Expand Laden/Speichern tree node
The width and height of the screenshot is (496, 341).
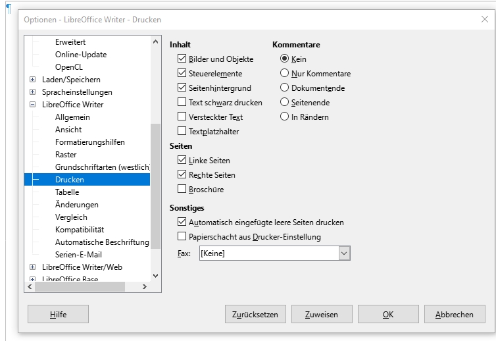tap(32, 80)
